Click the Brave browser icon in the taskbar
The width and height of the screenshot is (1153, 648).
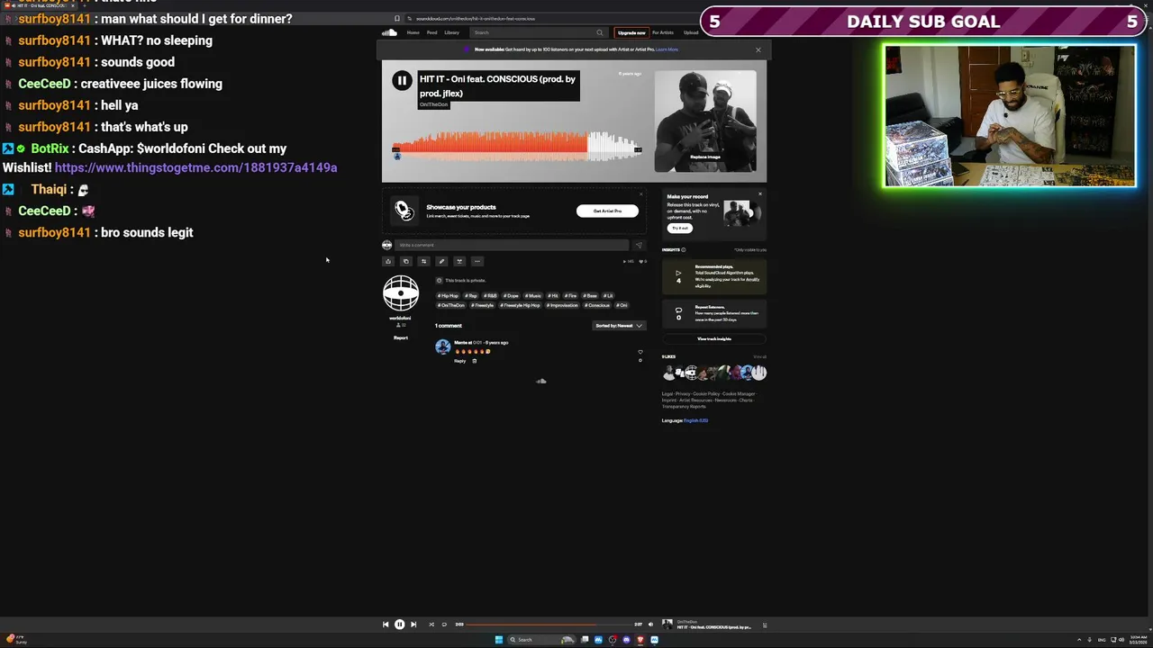(x=640, y=640)
